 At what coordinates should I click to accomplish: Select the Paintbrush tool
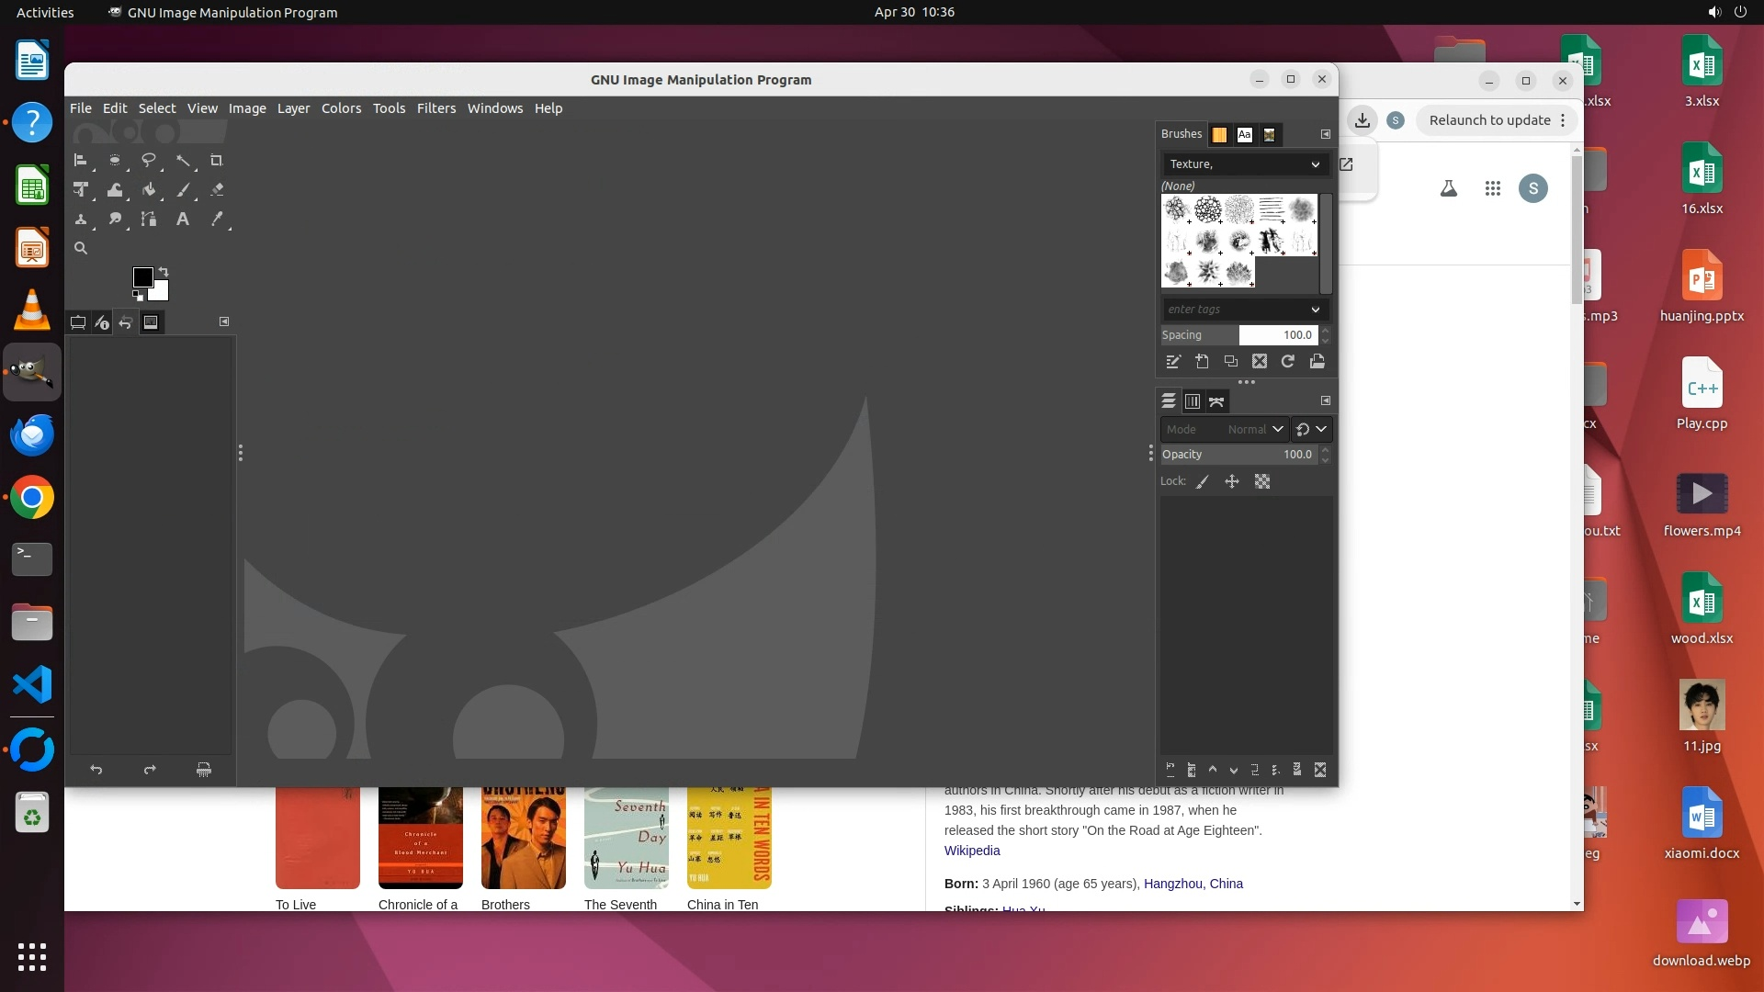coord(183,190)
